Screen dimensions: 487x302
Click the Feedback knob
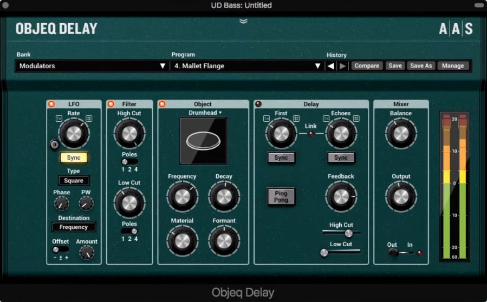(341, 196)
